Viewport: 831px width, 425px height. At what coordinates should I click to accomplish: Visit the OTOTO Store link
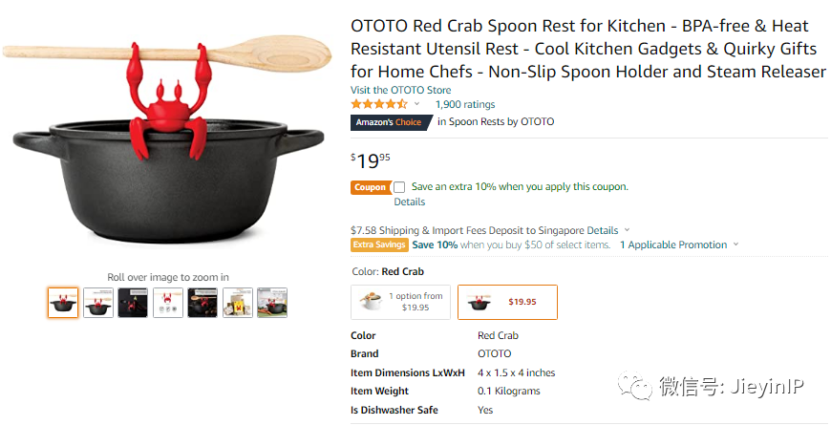(400, 90)
